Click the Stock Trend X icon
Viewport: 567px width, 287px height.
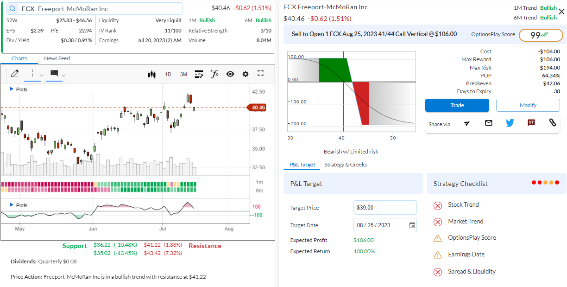click(x=438, y=205)
